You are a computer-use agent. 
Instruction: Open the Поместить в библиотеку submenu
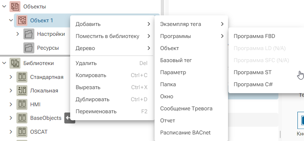tap(113, 36)
